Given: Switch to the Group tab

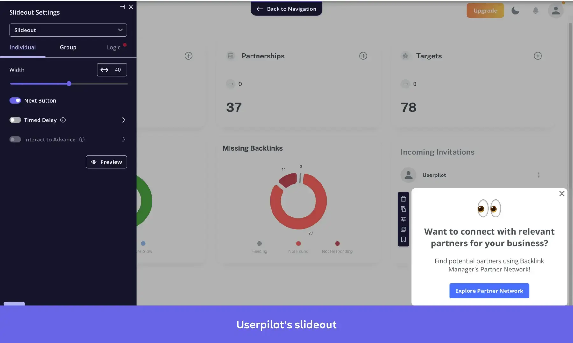Looking at the screenshot, I should pyautogui.click(x=68, y=47).
